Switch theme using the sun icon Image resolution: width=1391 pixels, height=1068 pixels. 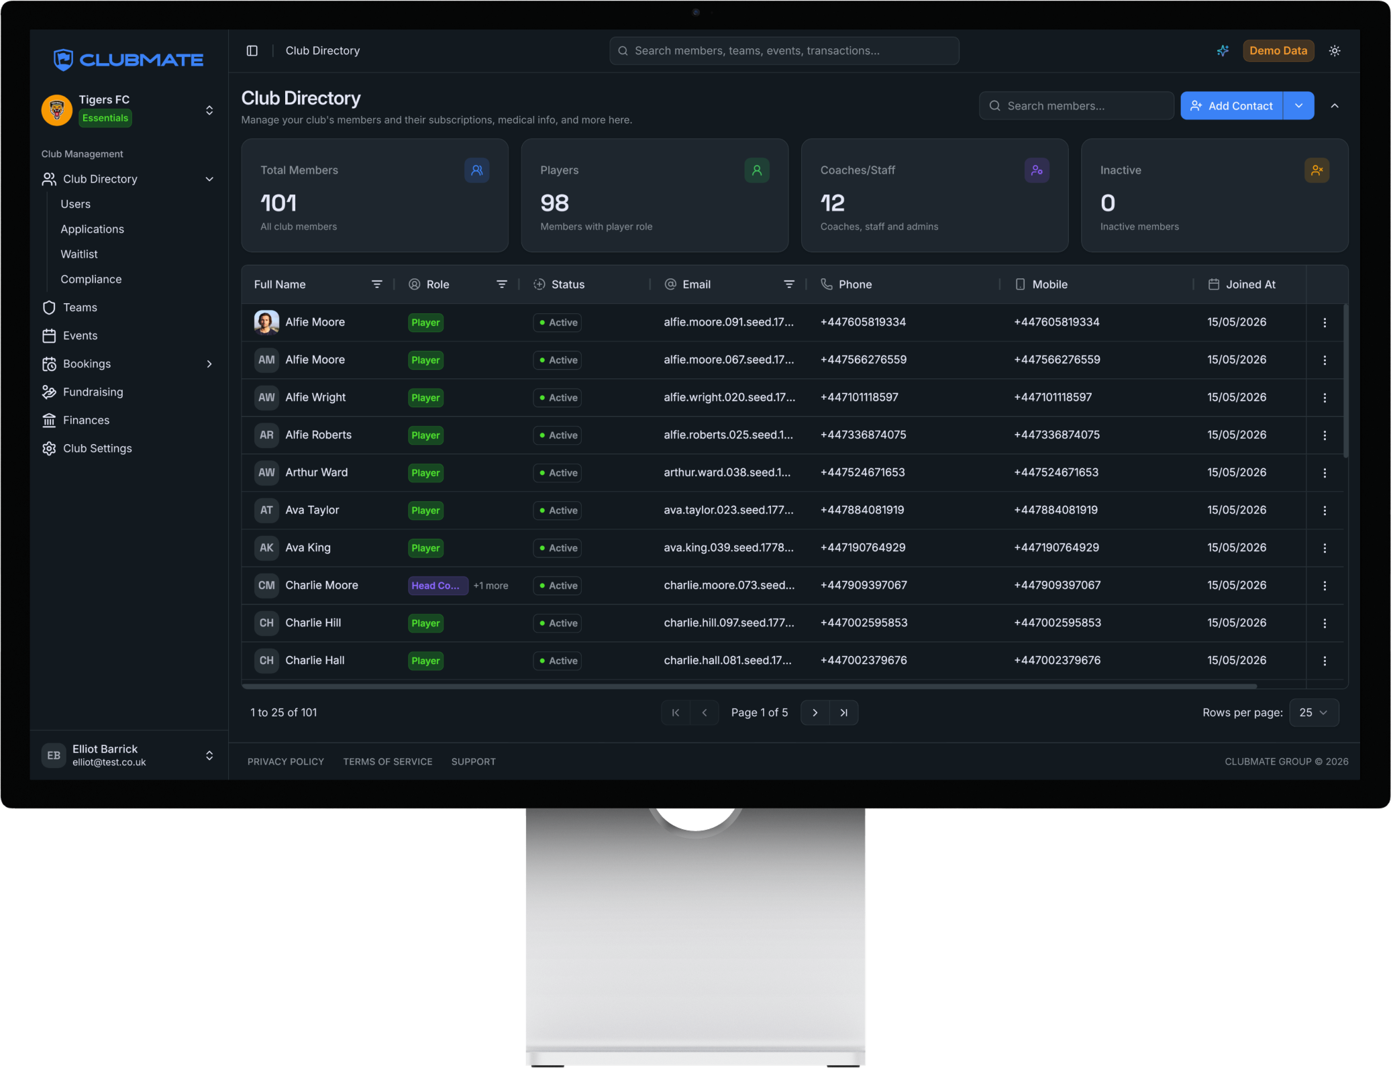(1335, 51)
